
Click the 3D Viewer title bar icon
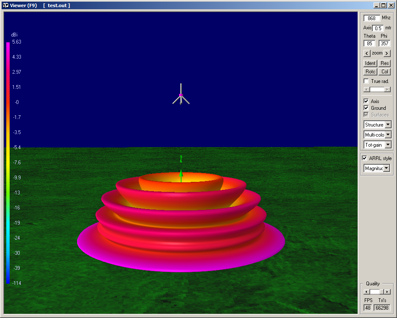(5, 5)
